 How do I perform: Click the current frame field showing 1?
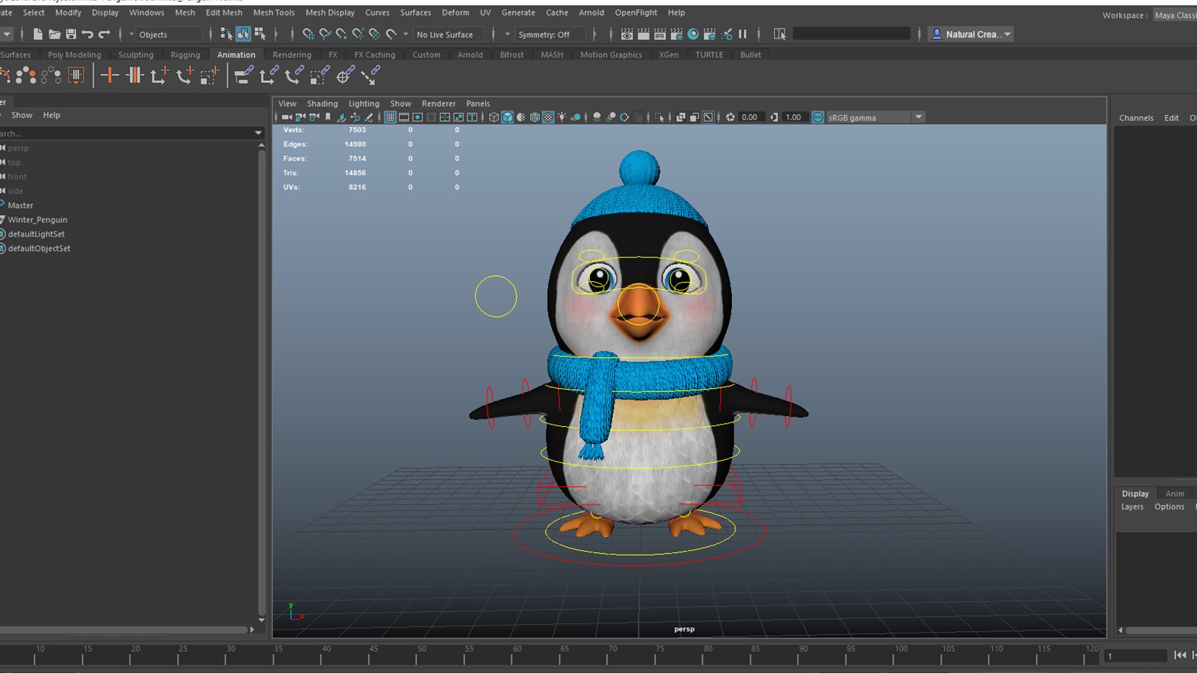[1135, 656]
